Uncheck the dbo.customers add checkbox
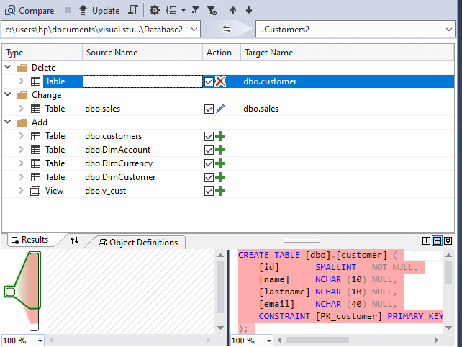Screen dimensions: 462x347 click(x=209, y=136)
